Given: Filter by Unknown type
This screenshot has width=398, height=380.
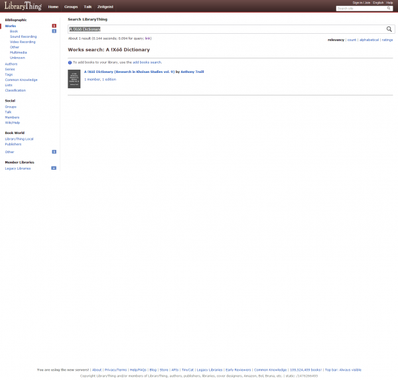Looking at the screenshot, I should coord(17,58).
